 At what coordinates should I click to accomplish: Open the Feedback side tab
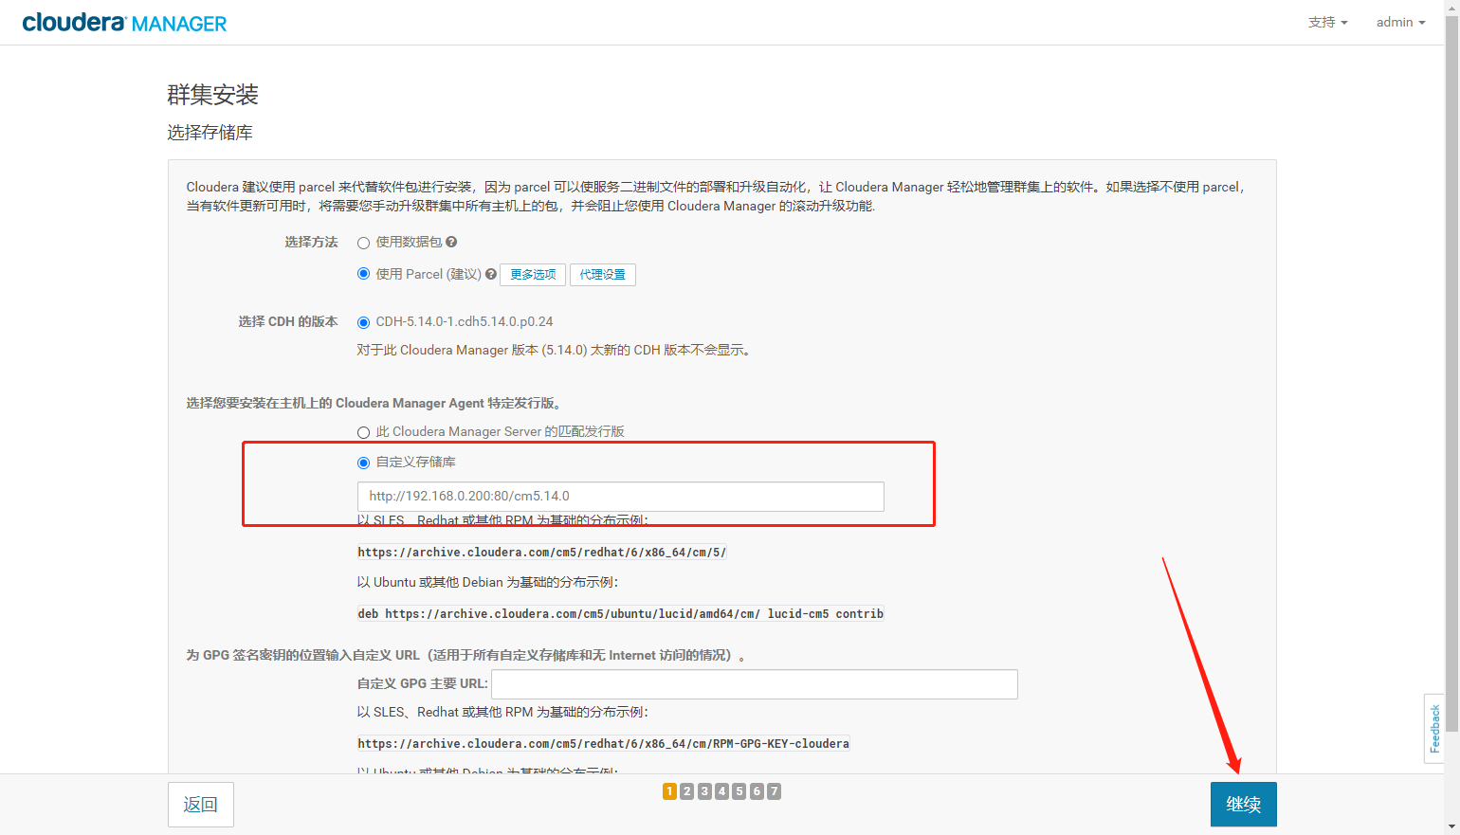(x=1434, y=728)
